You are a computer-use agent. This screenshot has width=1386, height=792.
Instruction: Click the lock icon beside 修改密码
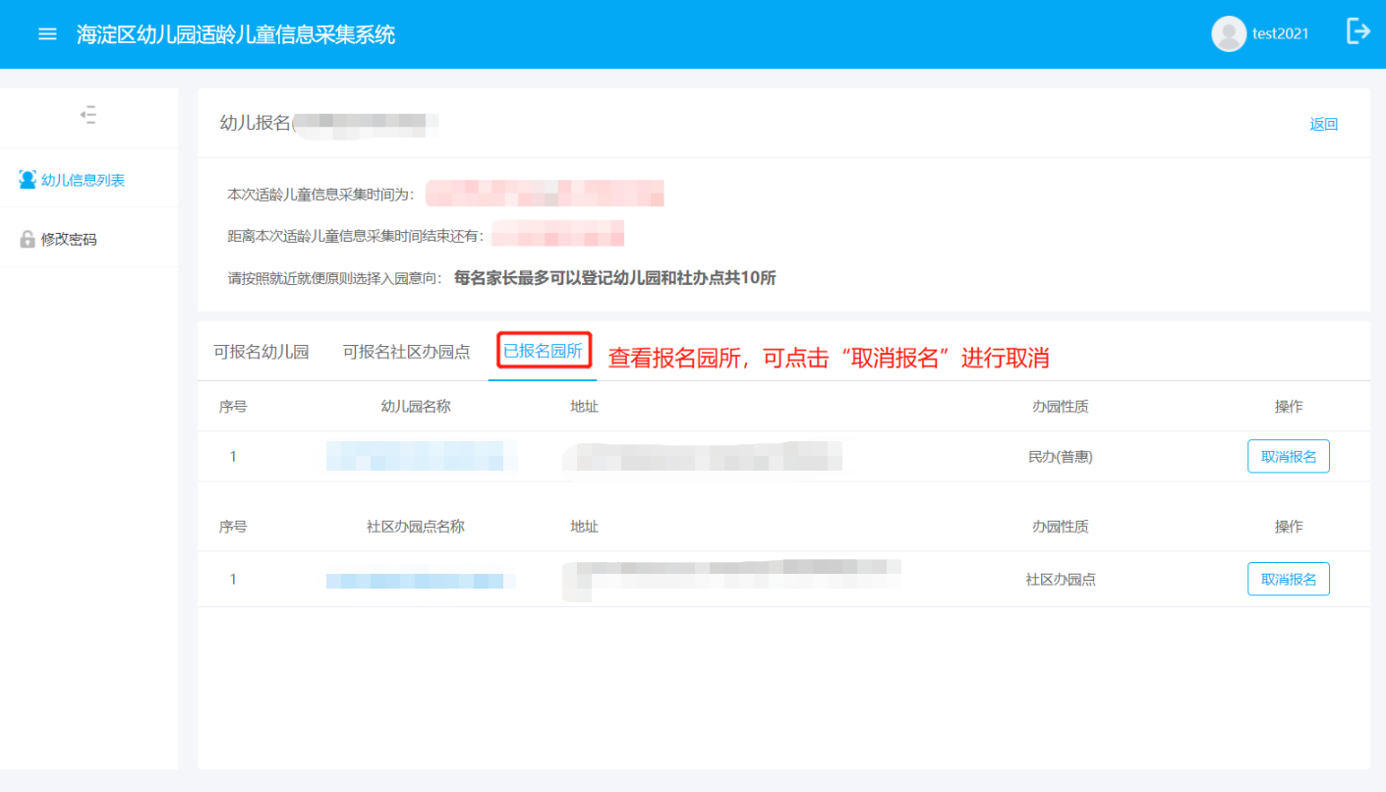[x=28, y=239]
